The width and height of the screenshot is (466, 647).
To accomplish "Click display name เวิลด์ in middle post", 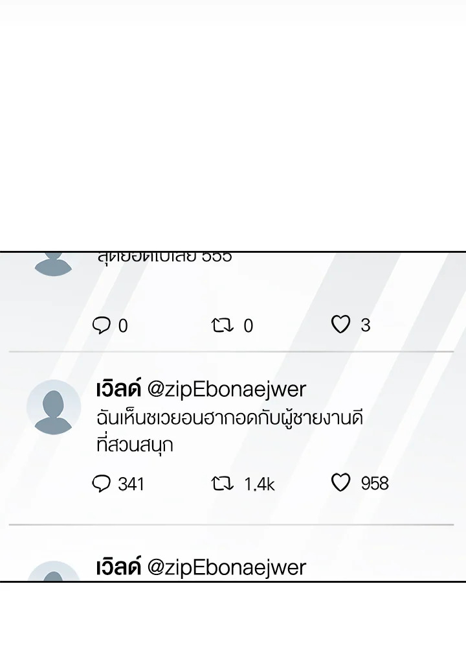I will [118, 388].
